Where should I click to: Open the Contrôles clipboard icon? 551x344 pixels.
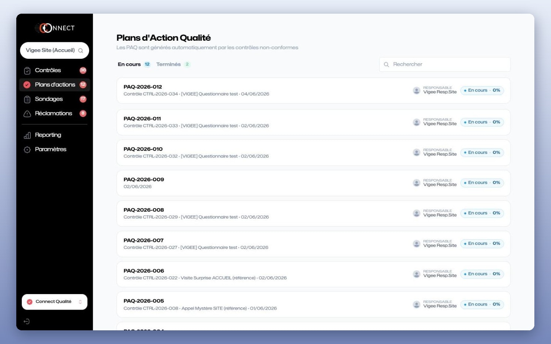(x=27, y=71)
